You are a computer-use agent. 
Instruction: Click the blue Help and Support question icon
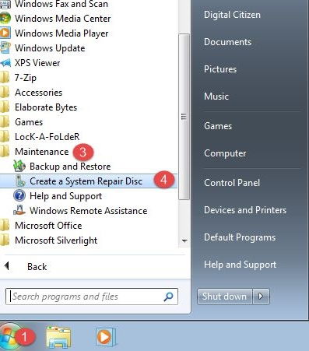click(19, 195)
